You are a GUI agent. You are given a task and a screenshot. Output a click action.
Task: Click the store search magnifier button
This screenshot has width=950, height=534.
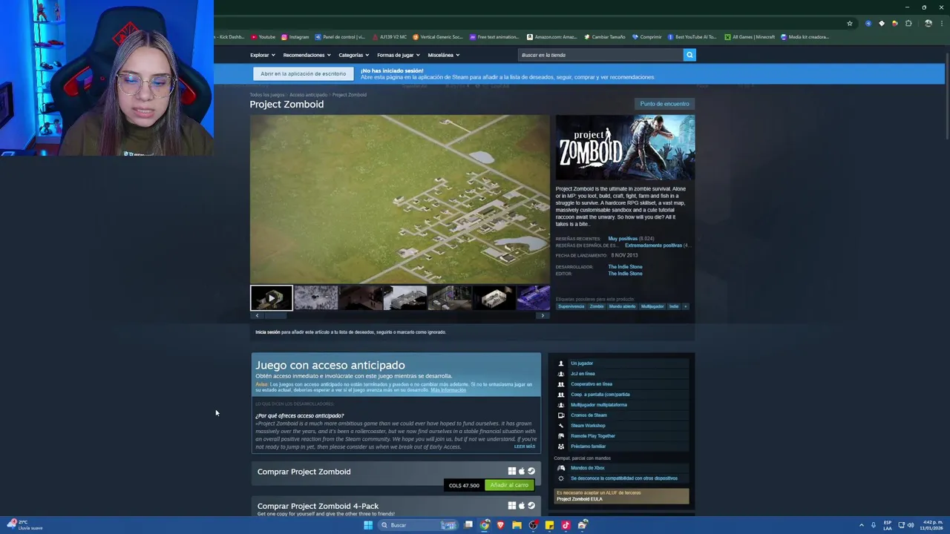(x=689, y=55)
